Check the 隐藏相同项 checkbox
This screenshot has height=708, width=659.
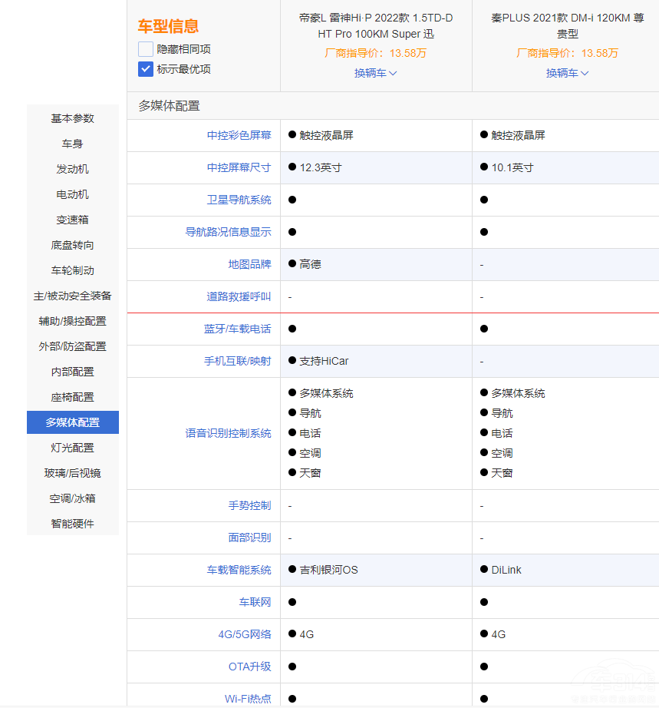[146, 49]
